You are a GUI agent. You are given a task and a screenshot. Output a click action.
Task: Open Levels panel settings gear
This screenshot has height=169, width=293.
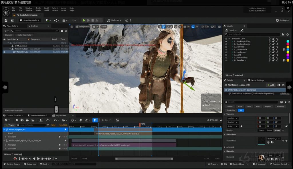click(288, 34)
